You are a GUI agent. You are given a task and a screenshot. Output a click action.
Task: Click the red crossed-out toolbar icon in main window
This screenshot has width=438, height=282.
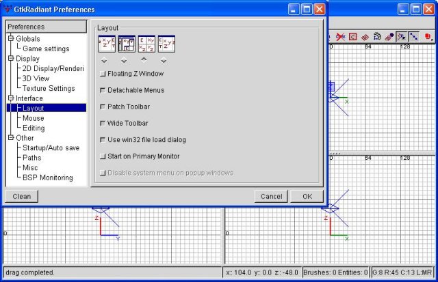tap(341, 36)
